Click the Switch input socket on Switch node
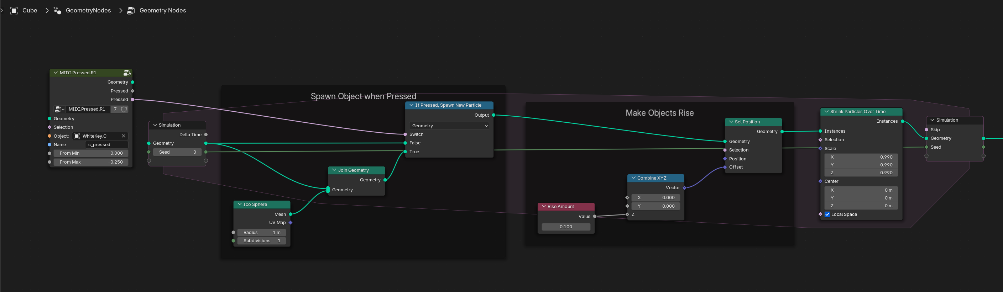 (405, 134)
